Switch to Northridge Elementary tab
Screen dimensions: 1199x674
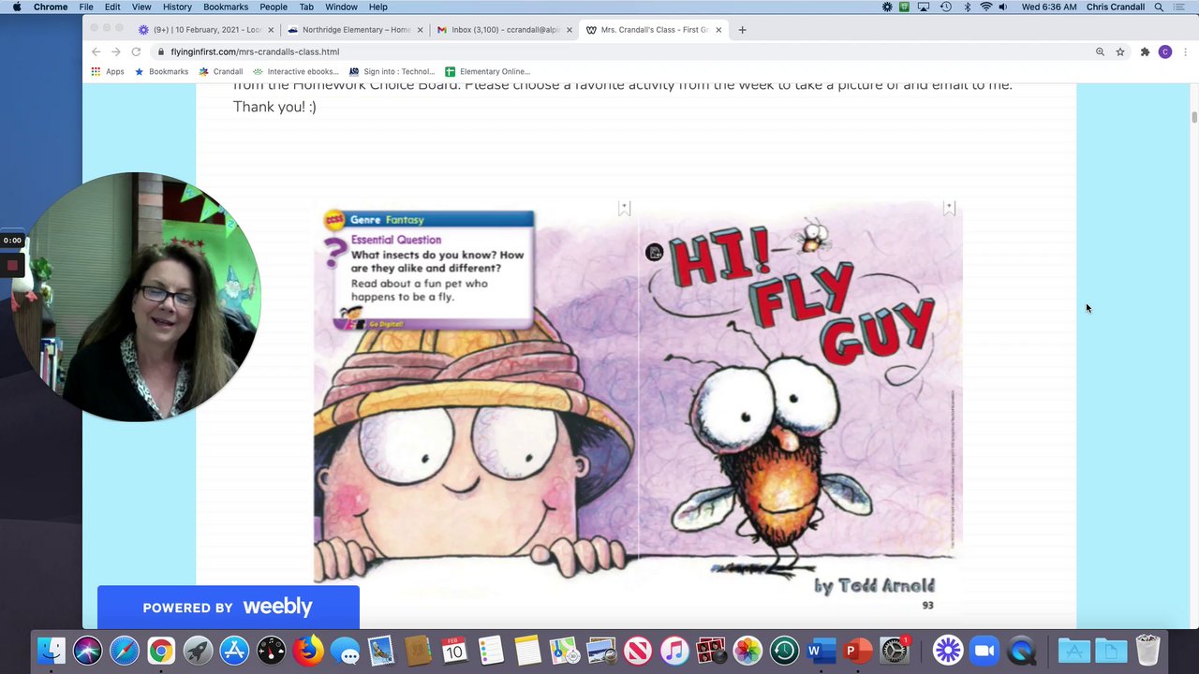coord(356,30)
